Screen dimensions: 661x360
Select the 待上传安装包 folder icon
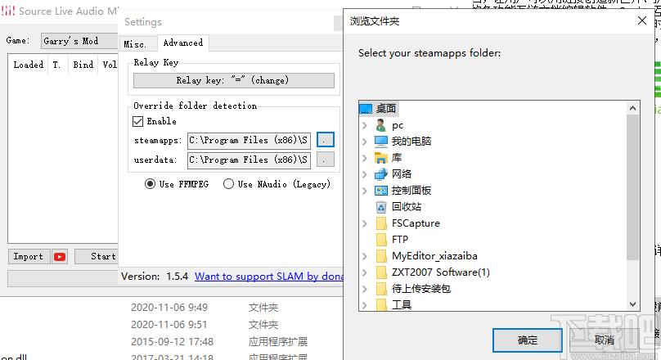(x=381, y=289)
